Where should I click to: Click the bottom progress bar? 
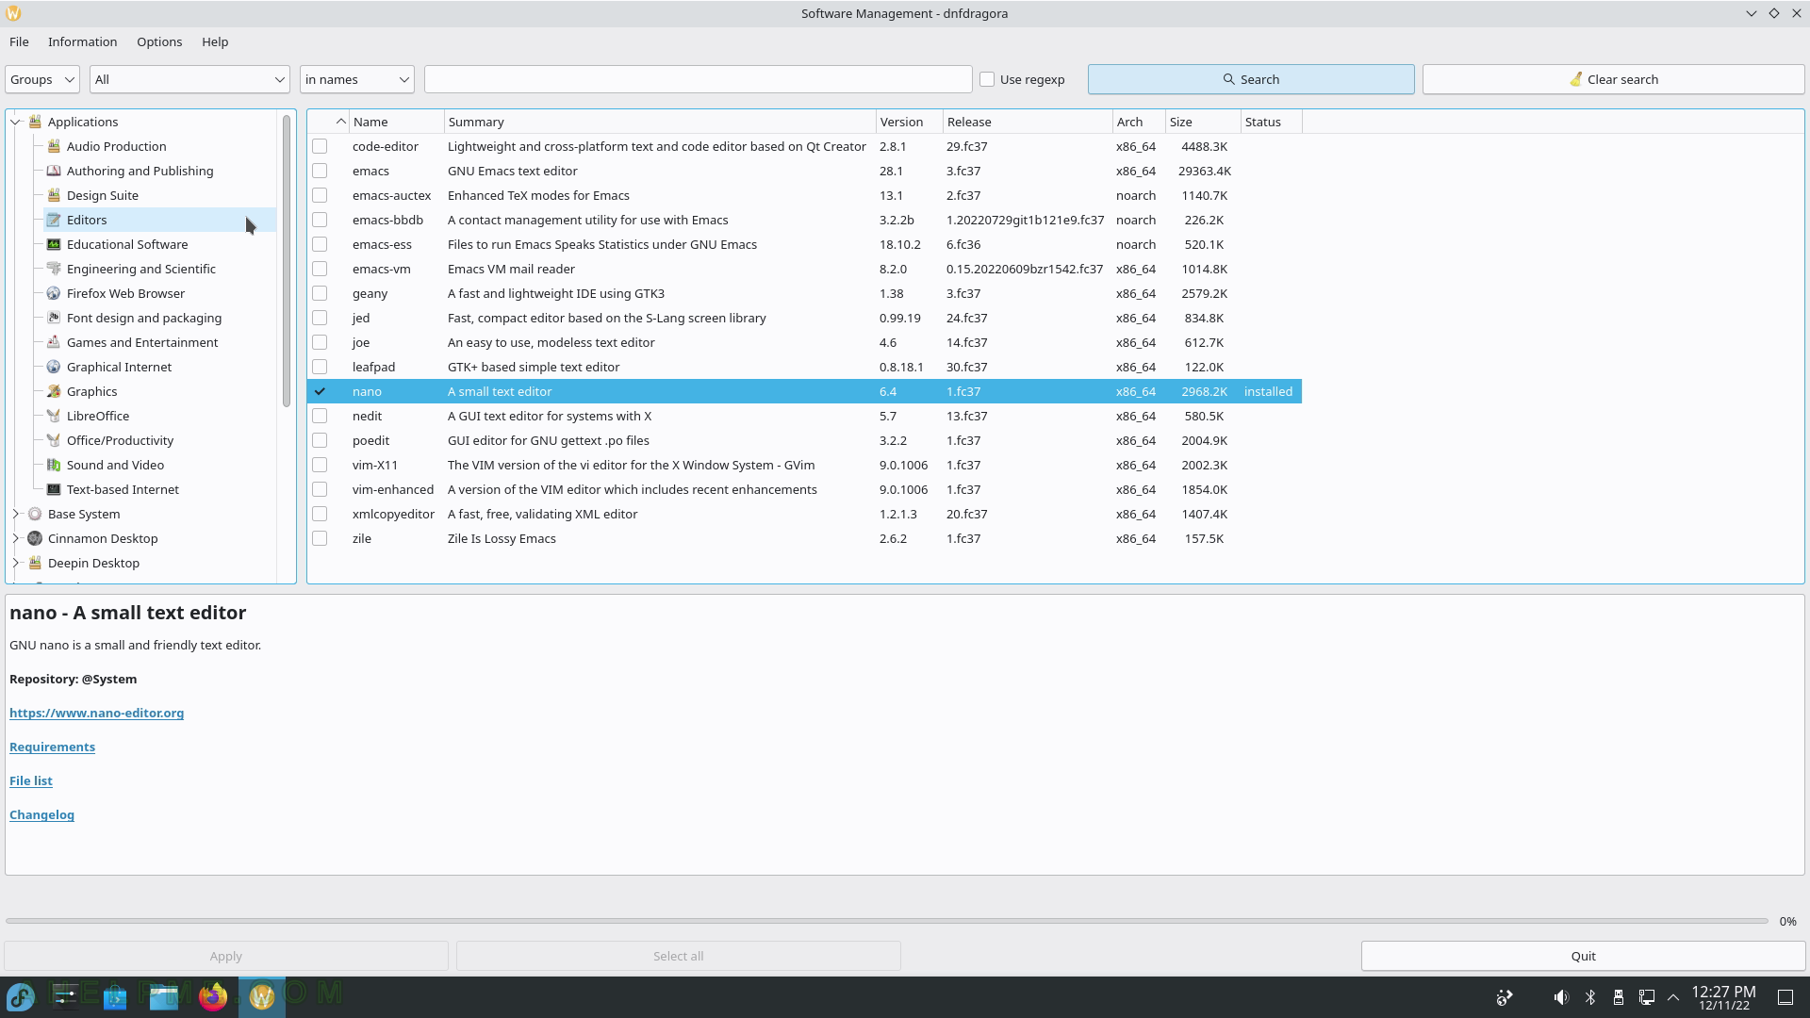click(886, 921)
